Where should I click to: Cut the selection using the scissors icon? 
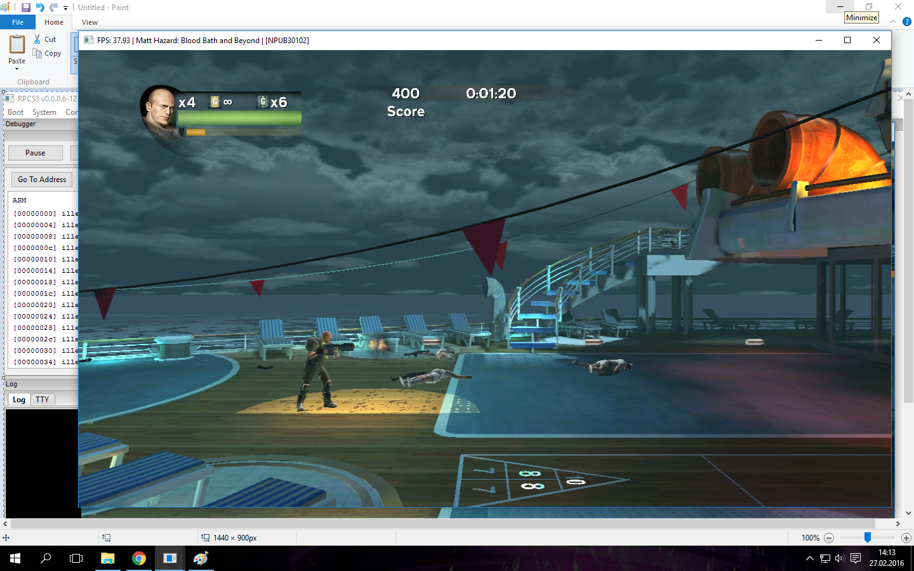pos(45,39)
